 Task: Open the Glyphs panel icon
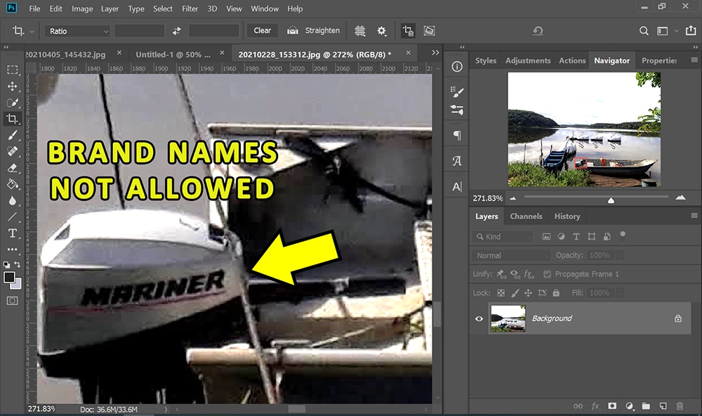[457, 161]
